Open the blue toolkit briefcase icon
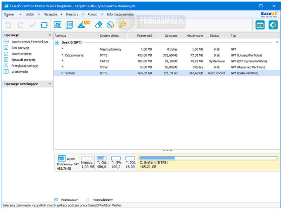This screenshot has height=210, width=282. (260, 25)
